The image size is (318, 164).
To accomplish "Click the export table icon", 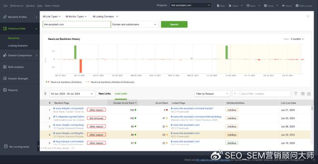I will click(x=308, y=94).
